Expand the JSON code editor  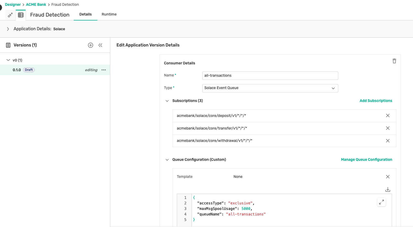pyautogui.click(x=381, y=202)
